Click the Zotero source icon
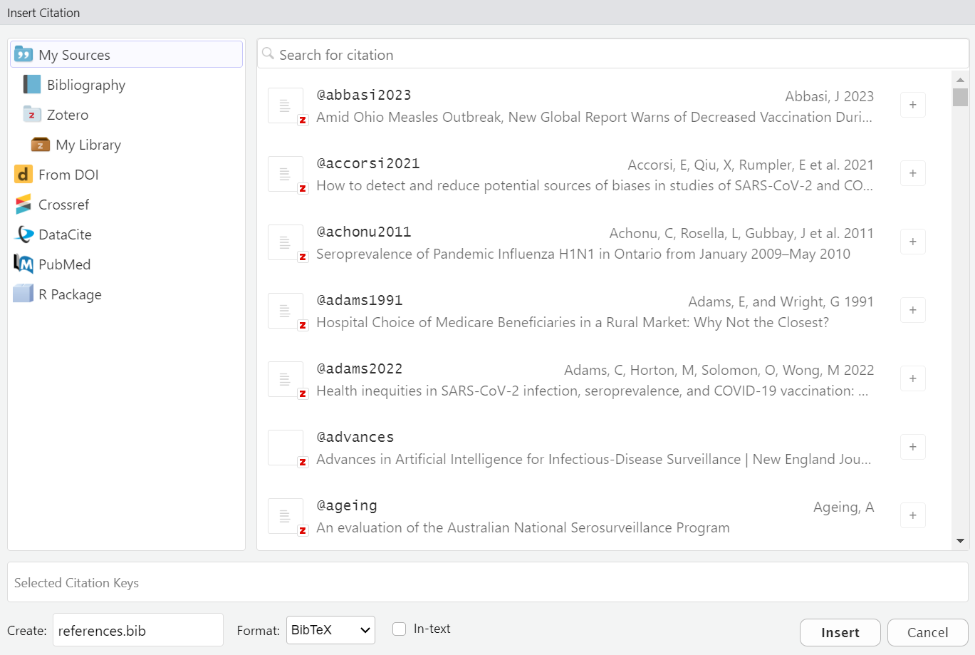 (x=32, y=115)
